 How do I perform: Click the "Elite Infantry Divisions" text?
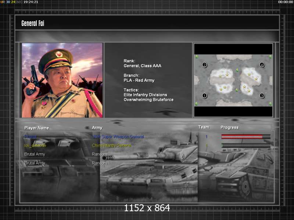click(x=145, y=95)
